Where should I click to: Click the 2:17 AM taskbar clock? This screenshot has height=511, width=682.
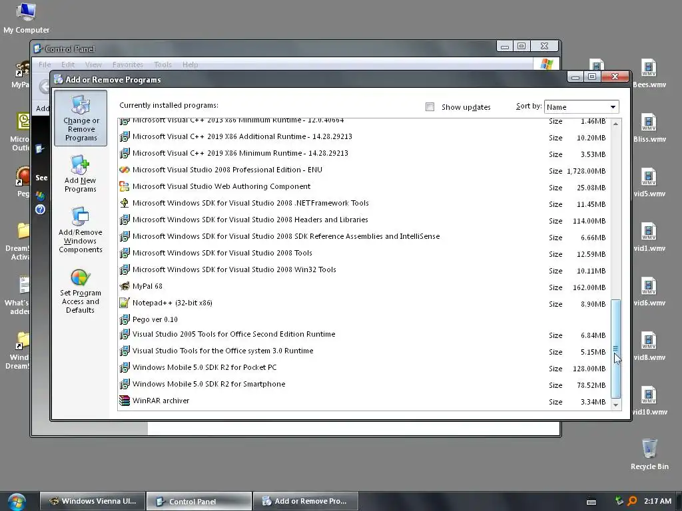tap(657, 501)
